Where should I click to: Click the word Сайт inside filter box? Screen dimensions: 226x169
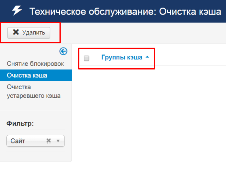(x=18, y=141)
